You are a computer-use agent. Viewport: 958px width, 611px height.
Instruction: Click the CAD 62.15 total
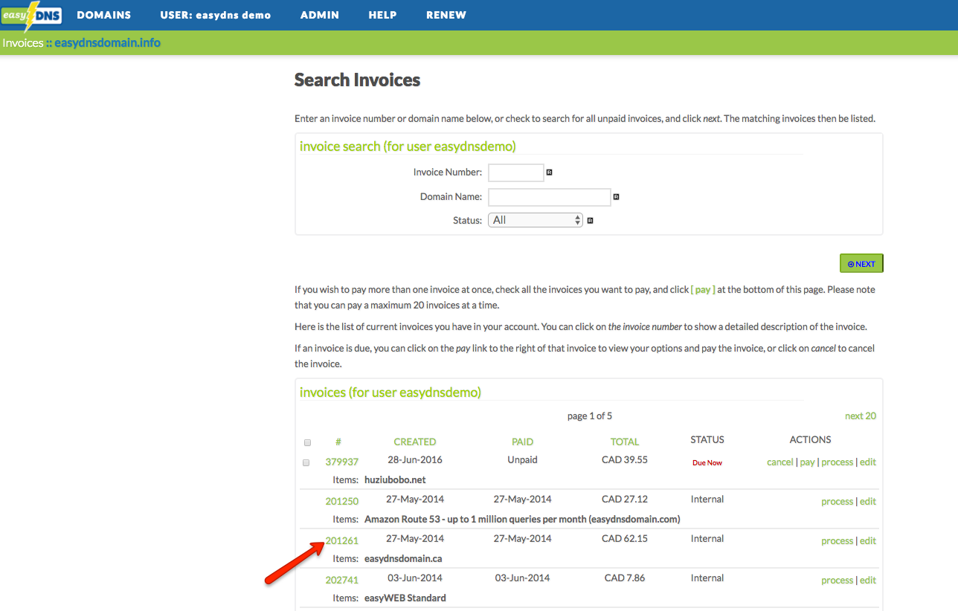(625, 538)
